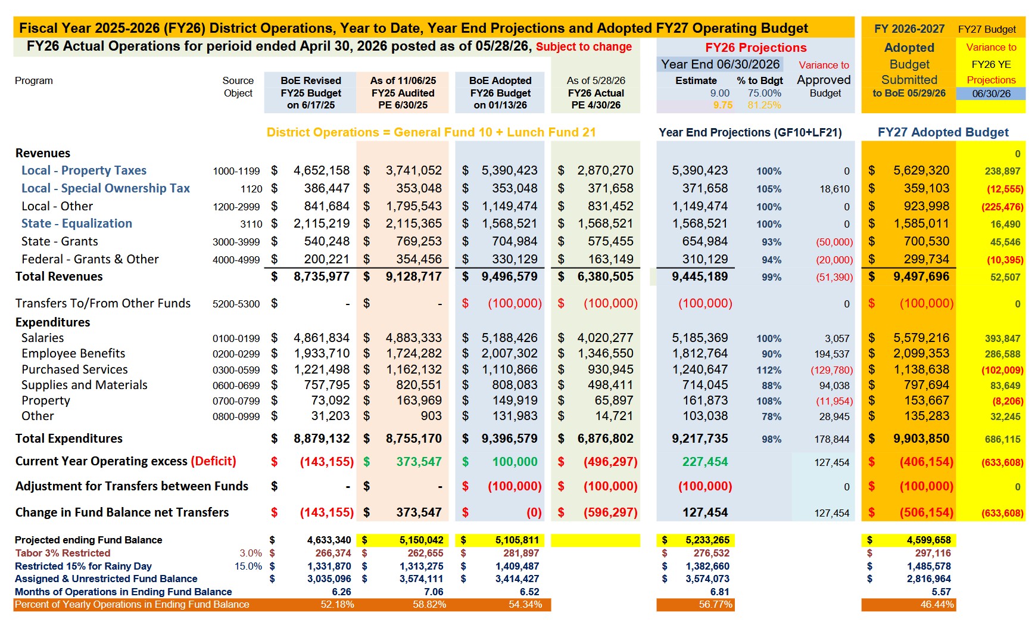This screenshot has height=628, width=1035.
Task: Select the '% to Bdgt' column header
Action: coord(760,80)
